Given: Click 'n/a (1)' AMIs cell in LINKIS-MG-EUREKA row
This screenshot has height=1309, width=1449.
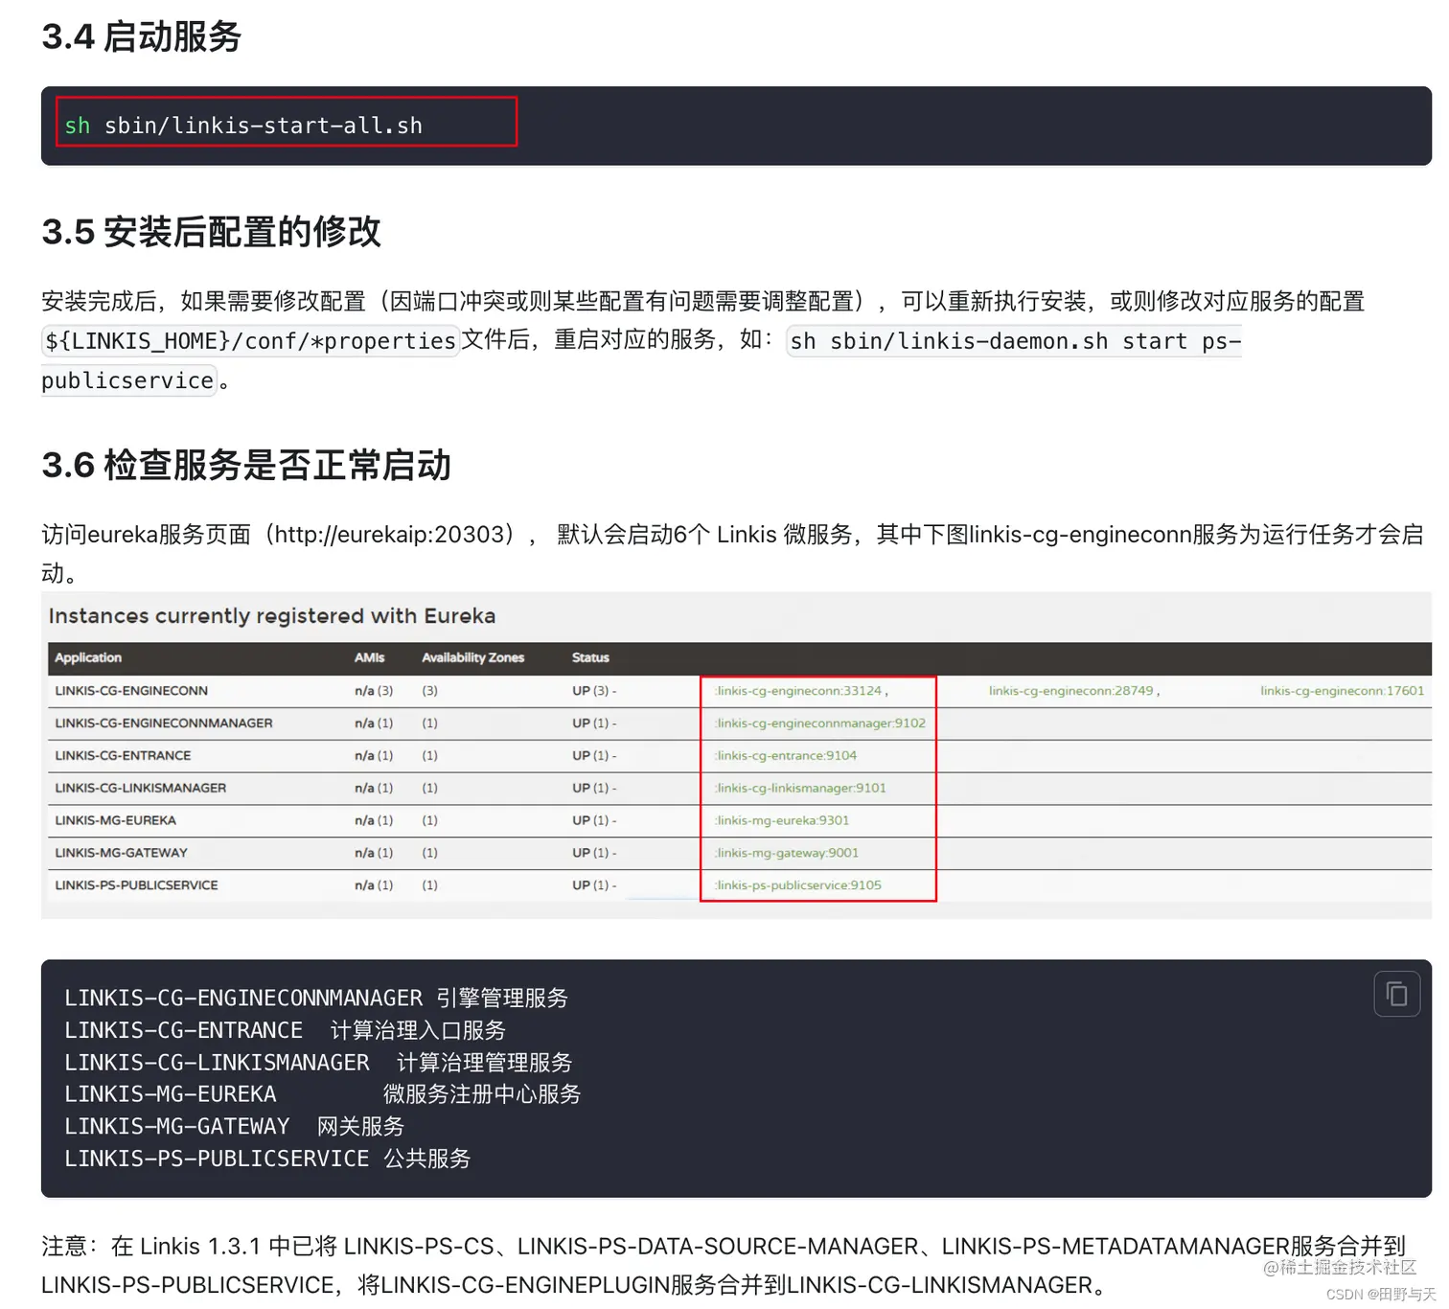Looking at the screenshot, I should click(x=374, y=821).
